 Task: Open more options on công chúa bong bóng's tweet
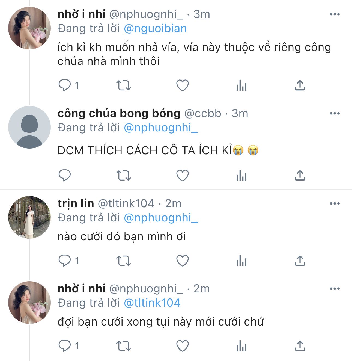[x=335, y=113]
